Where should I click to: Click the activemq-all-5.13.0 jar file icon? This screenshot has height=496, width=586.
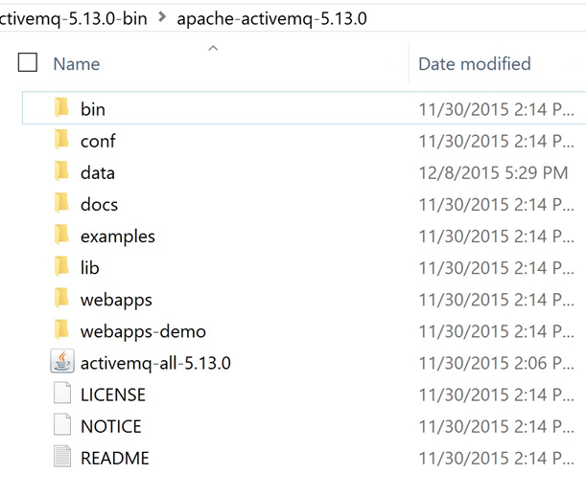tap(62, 362)
